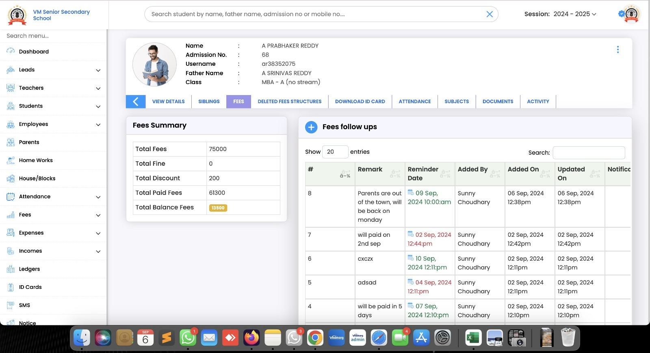This screenshot has height=353, width=650.
Task: Select the Fees tab
Action: [239, 102]
